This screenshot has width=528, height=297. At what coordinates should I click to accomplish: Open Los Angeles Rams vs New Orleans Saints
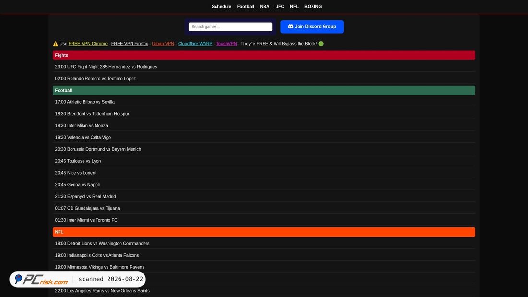click(x=264, y=291)
